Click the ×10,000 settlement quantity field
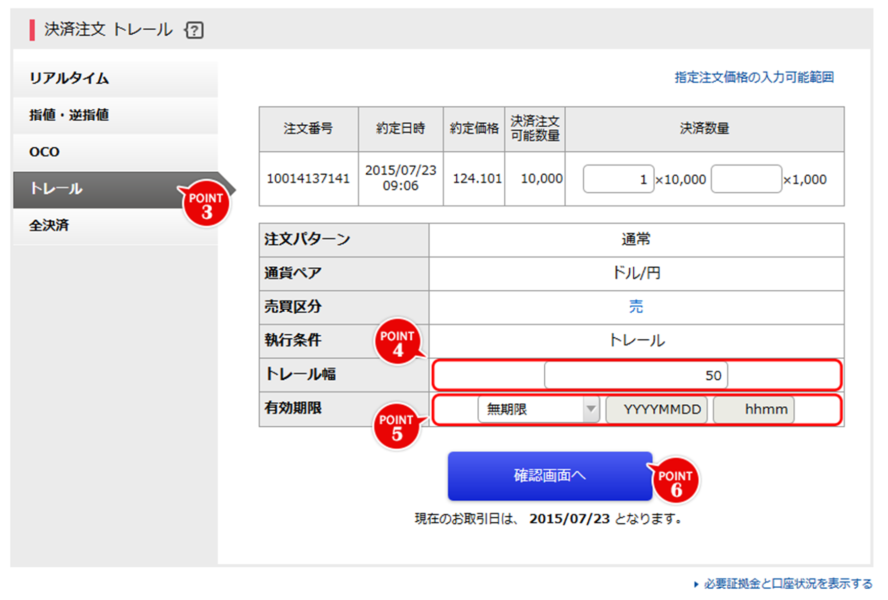Image resolution: width=888 pixels, height=600 pixels. click(x=618, y=179)
